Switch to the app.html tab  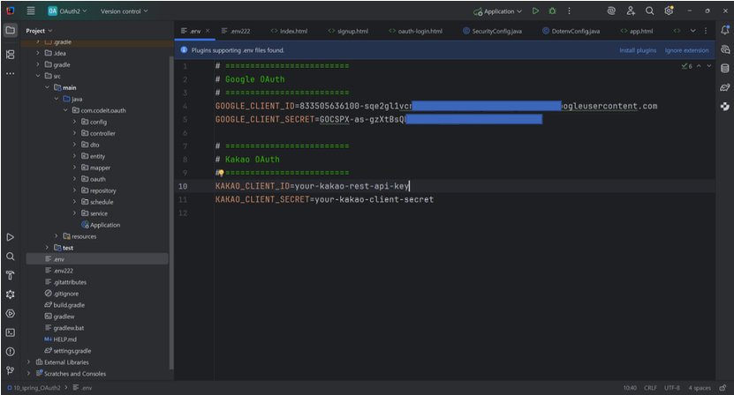coord(637,31)
